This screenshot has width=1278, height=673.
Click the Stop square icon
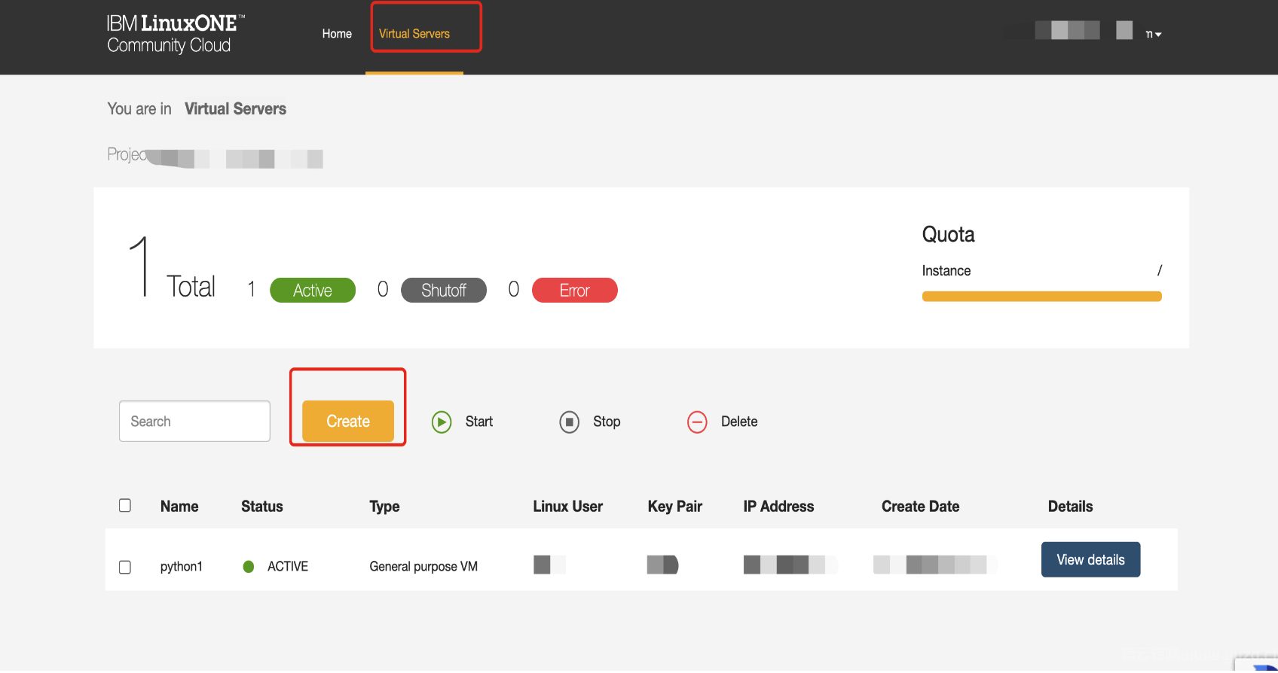570,422
